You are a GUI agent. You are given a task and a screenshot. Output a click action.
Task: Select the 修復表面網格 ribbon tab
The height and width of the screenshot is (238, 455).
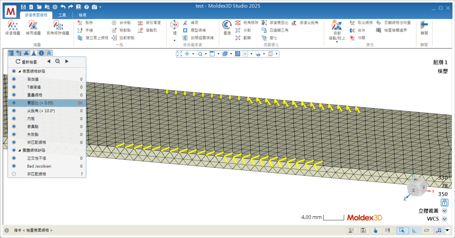36,15
